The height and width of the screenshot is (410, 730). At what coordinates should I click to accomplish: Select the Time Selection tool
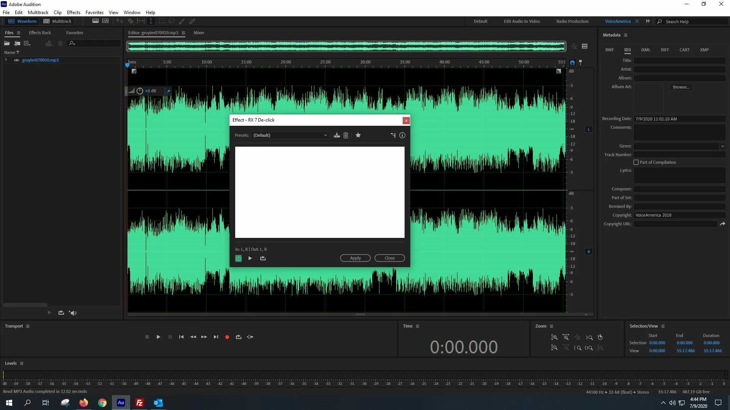click(151, 21)
